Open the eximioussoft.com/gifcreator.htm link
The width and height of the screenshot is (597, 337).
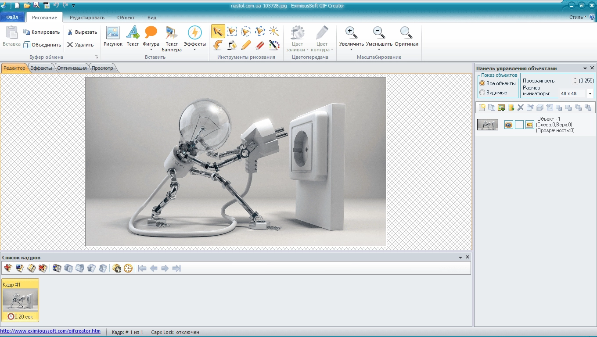[x=50, y=331]
